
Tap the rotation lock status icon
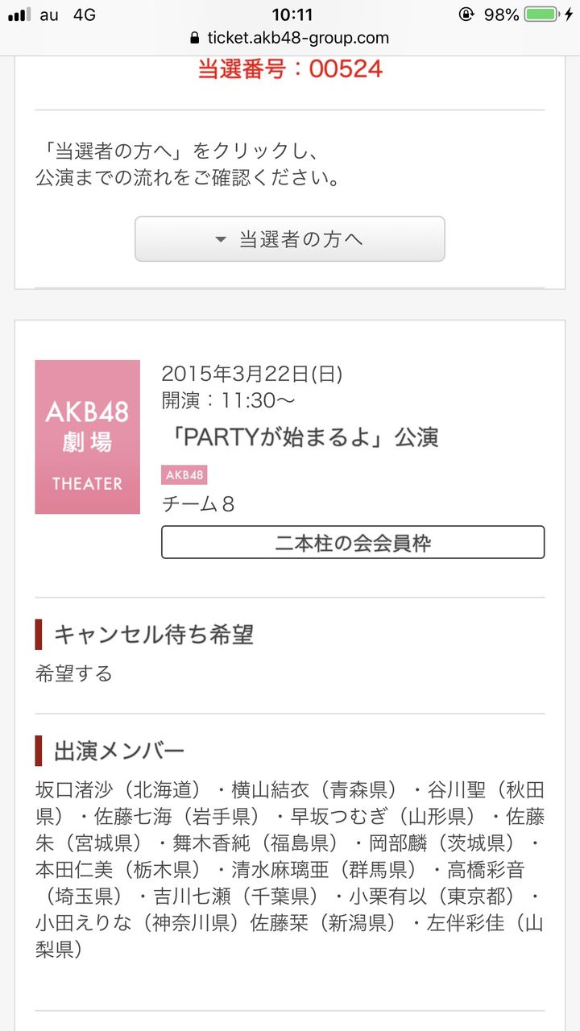466,14
